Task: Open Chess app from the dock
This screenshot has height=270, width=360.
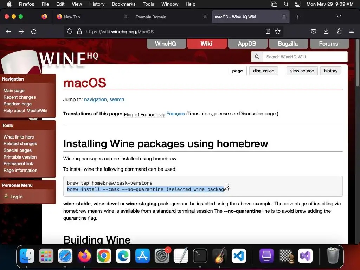Action: point(286,256)
